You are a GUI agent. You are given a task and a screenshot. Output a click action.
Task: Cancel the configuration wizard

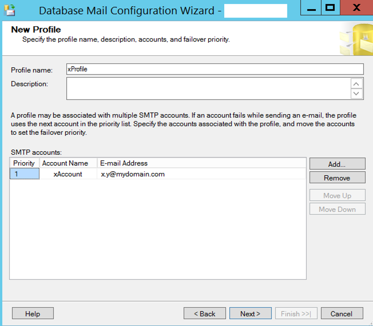point(342,314)
